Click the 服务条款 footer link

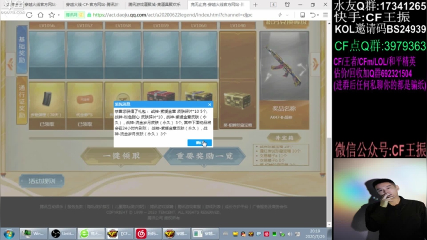(x=75, y=207)
